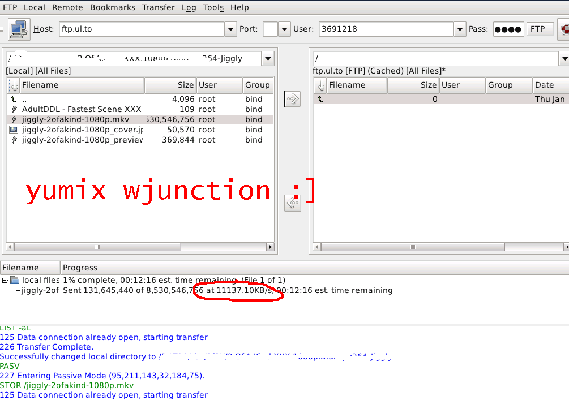Sort local files by Size column

coord(170,85)
